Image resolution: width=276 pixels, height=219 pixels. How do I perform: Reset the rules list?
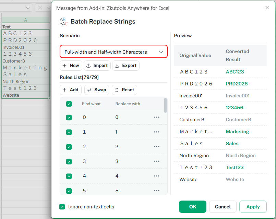click(x=124, y=90)
